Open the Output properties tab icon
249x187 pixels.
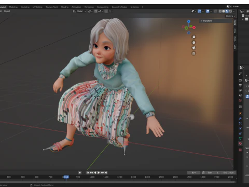(x=240, y=85)
